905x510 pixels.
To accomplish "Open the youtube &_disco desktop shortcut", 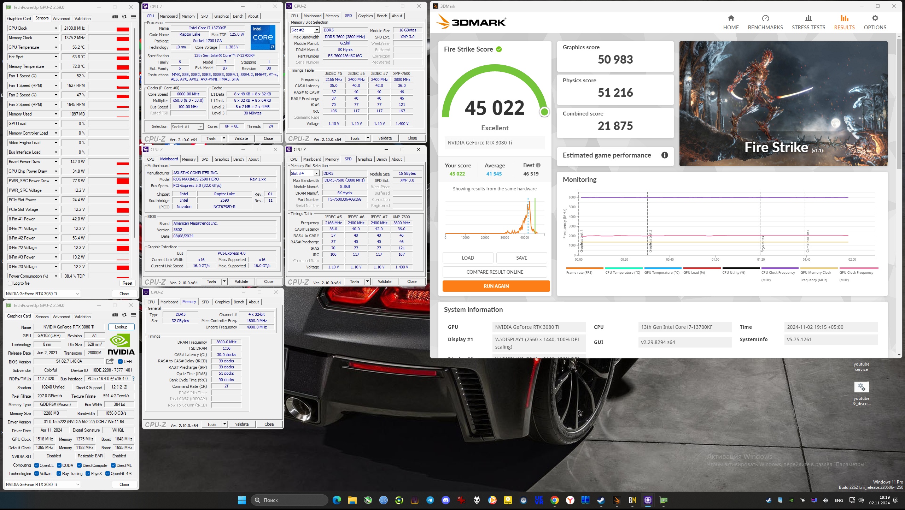I will [862, 393].
